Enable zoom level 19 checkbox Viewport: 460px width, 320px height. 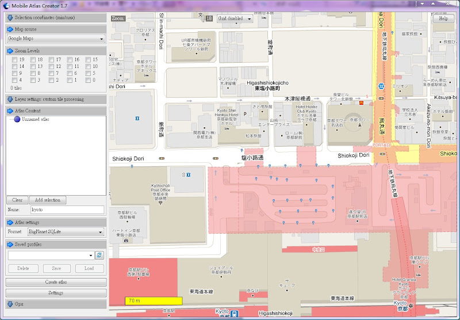click(x=14, y=60)
